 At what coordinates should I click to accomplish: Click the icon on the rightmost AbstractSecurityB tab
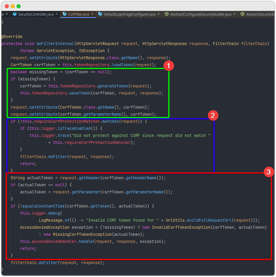pos(243,14)
